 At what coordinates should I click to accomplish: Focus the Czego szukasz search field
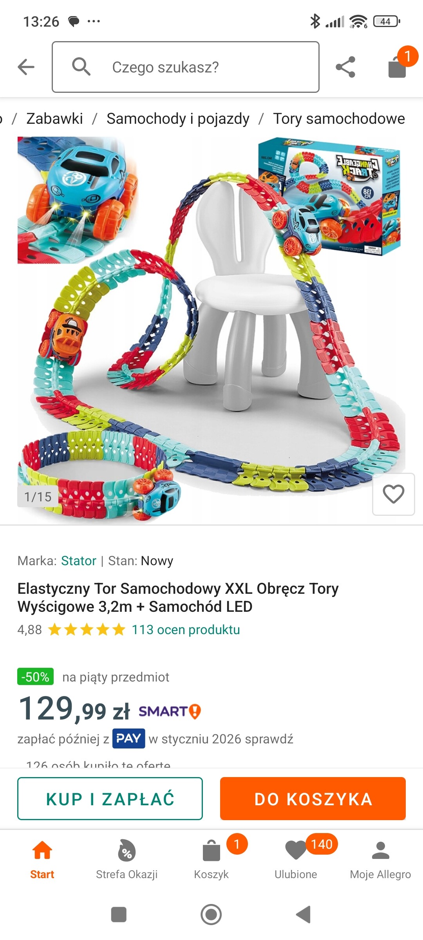(x=186, y=67)
